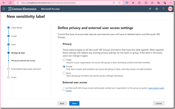175x109 pixels.
Task: Reload the page with refresh icon
Action: pos(10,3)
